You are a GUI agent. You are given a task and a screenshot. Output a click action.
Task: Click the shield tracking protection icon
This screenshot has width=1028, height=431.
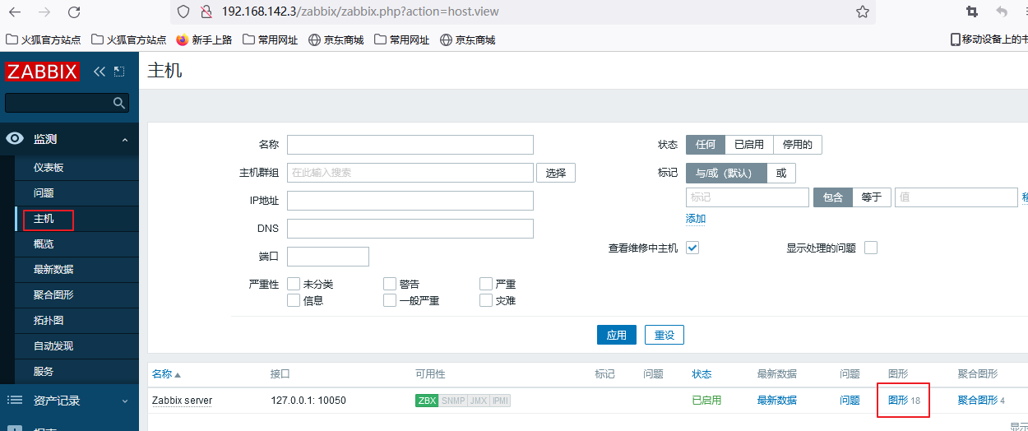[x=183, y=12]
